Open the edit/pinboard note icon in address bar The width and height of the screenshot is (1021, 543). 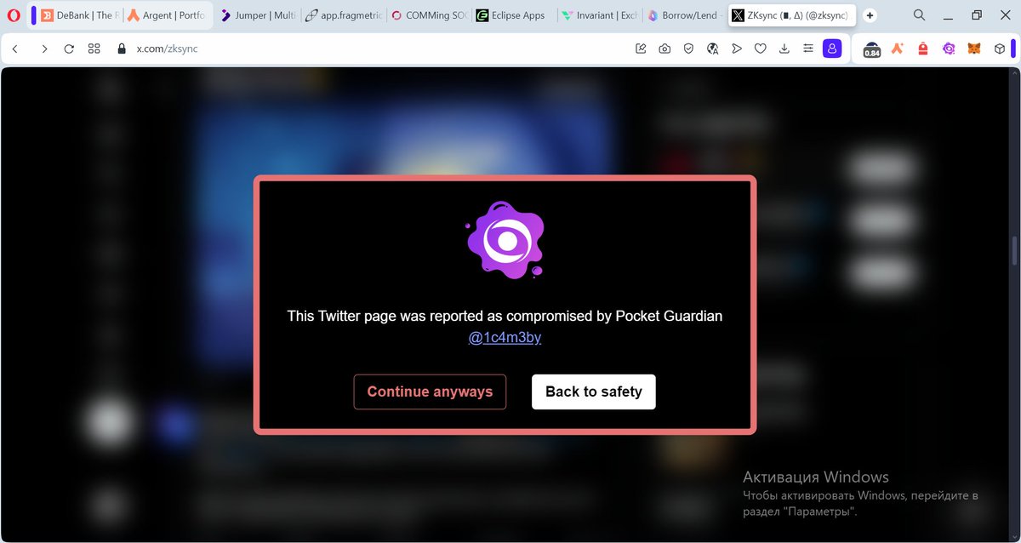pyautogui.click(x=641, y=49)
